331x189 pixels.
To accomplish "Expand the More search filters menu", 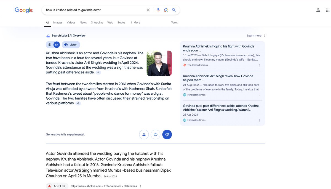I will click(x=135, y=23).
